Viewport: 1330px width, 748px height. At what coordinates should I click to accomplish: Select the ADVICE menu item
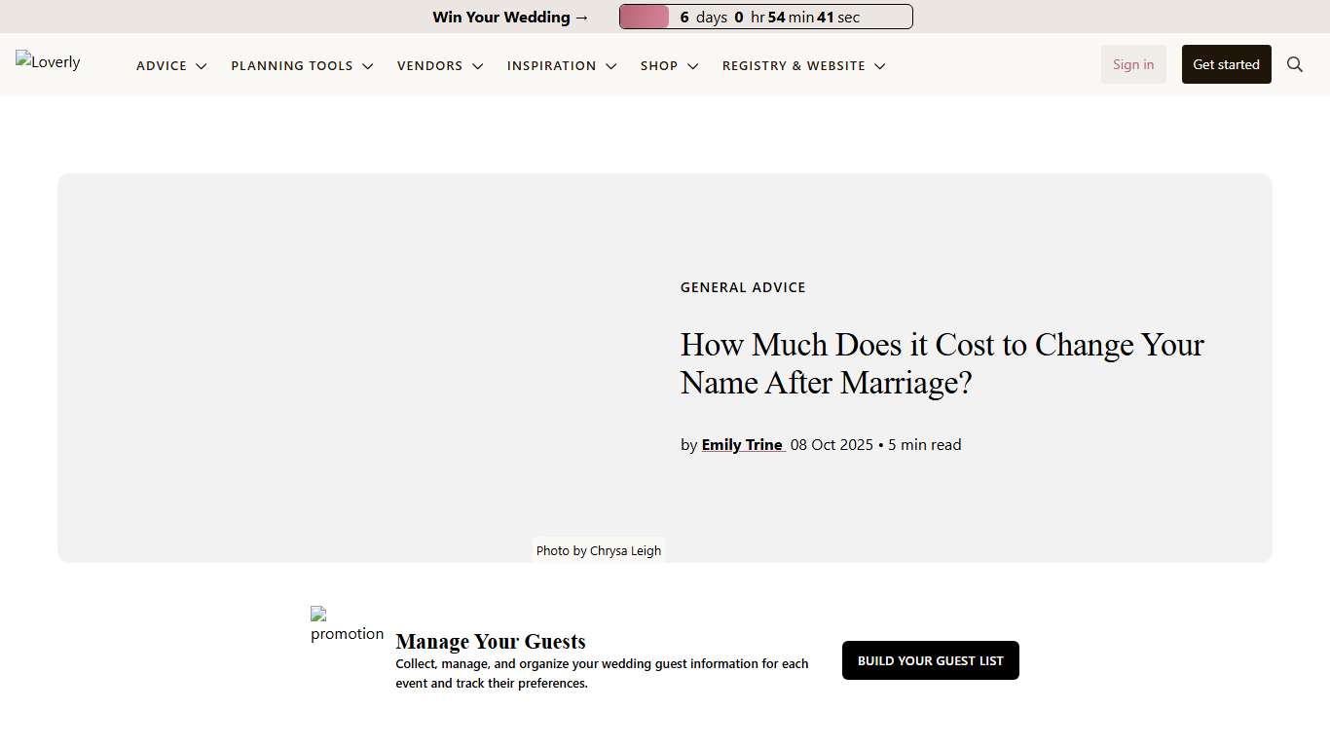pyautogui.click(x=162, y=65)
